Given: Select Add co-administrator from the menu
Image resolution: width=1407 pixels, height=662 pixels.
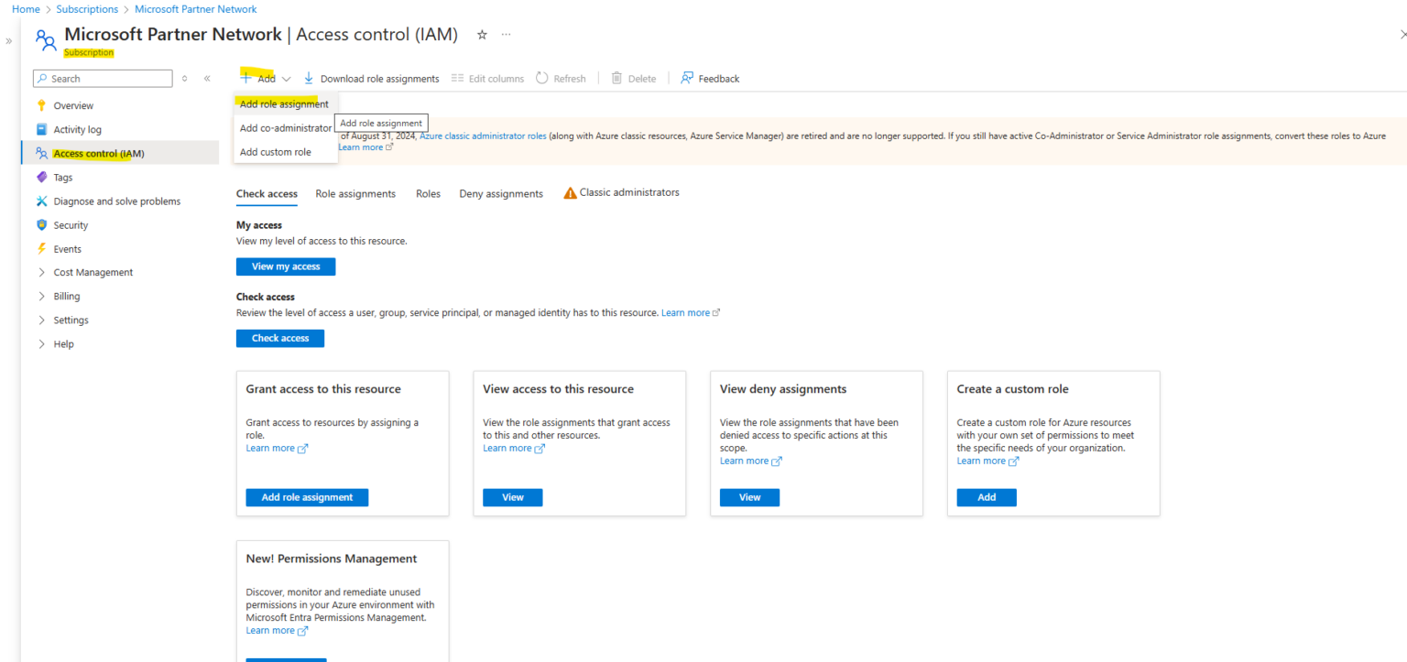Looking at the screenshot, I should click(285, 127).
